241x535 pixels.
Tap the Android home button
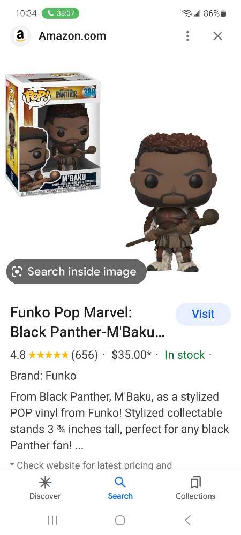coord(120,520)
